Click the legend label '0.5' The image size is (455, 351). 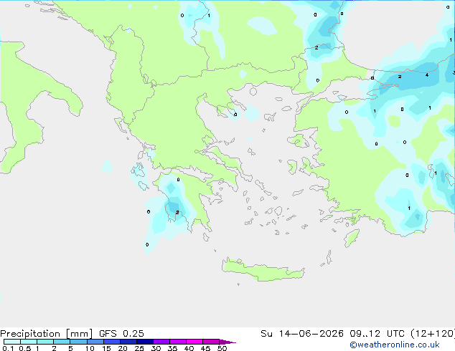point(24,348)
